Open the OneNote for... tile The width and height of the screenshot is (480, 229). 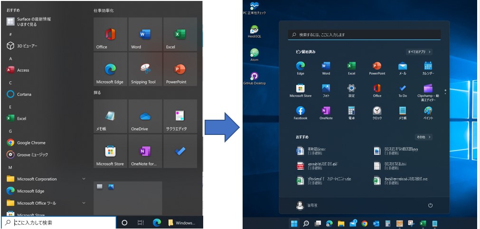pos(145,151)
